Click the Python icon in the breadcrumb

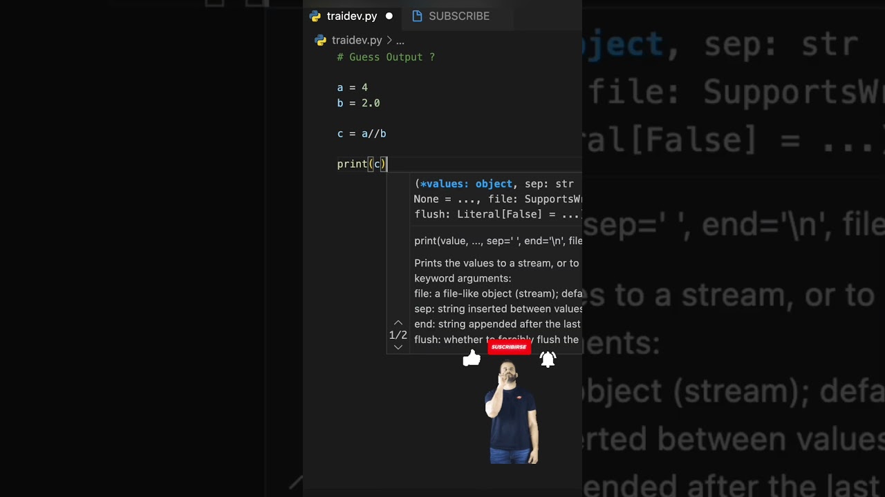pyautogui.click(x=320, y=40)
